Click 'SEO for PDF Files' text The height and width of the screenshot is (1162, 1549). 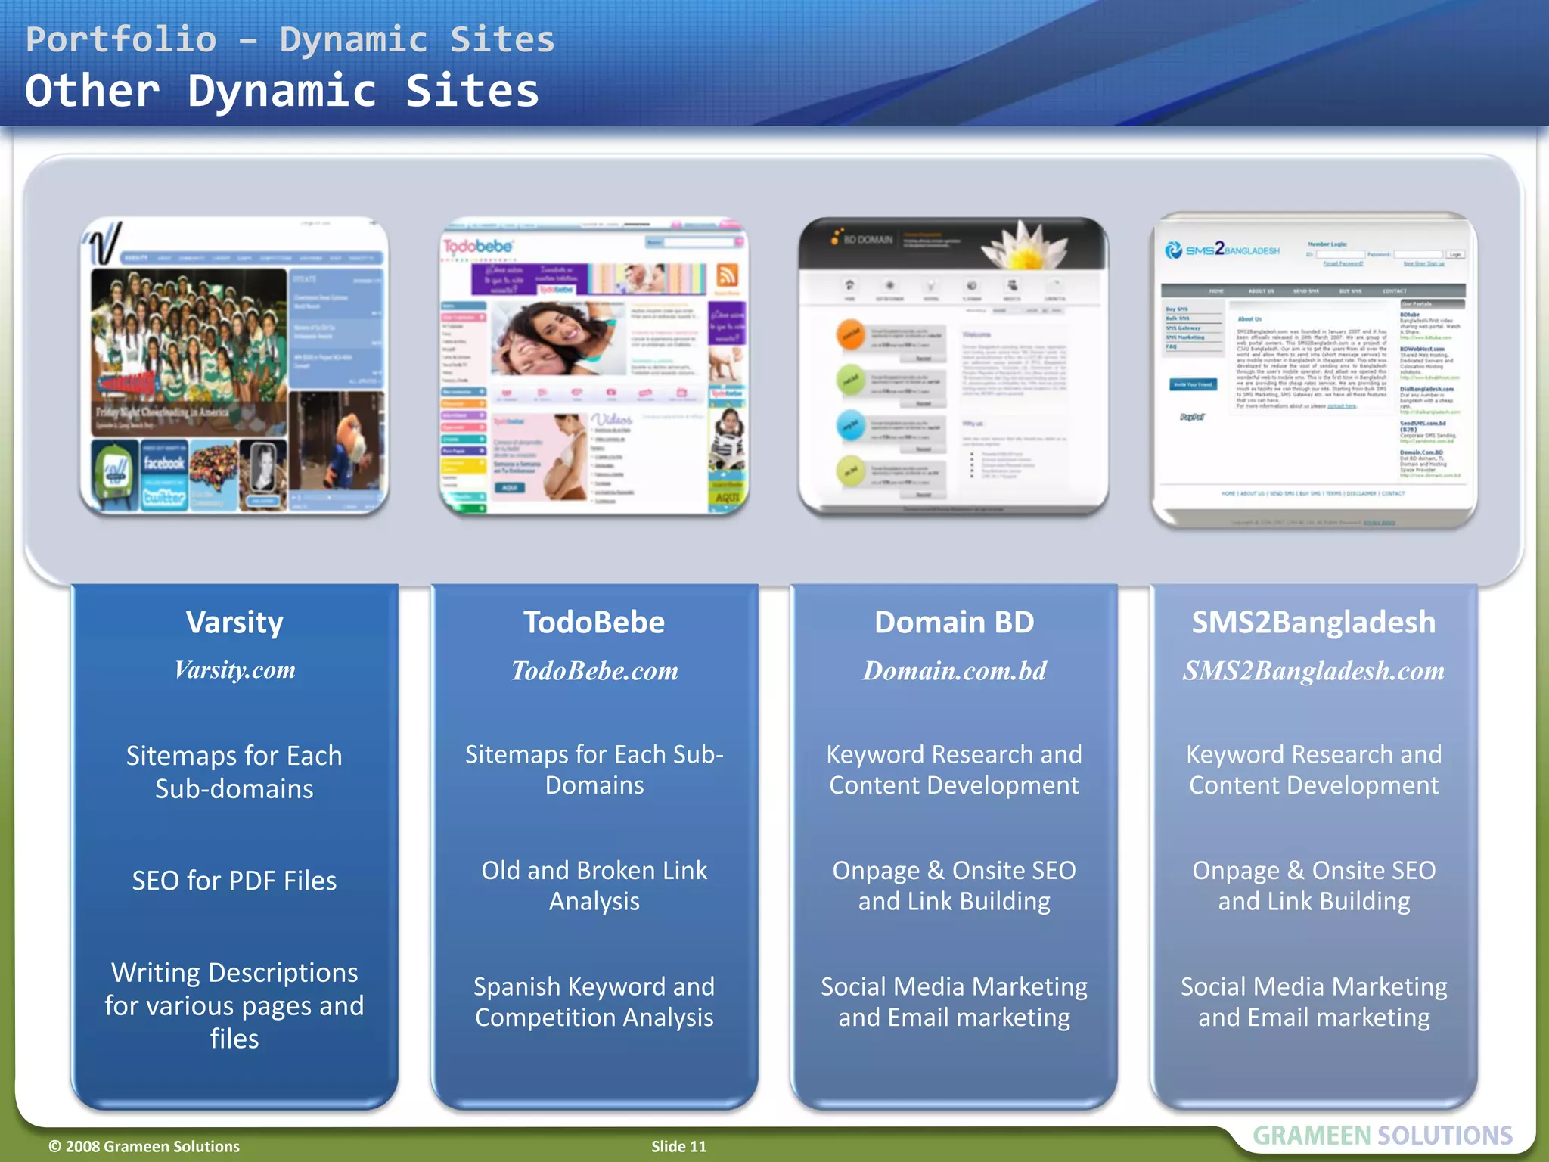(234, 881)
